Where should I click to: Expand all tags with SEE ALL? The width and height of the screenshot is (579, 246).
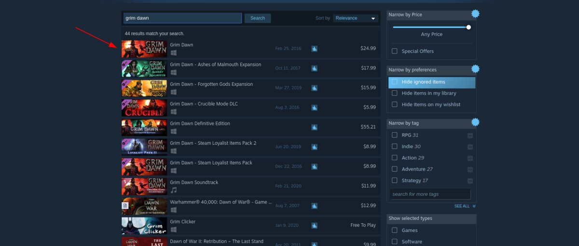(465, 206)
